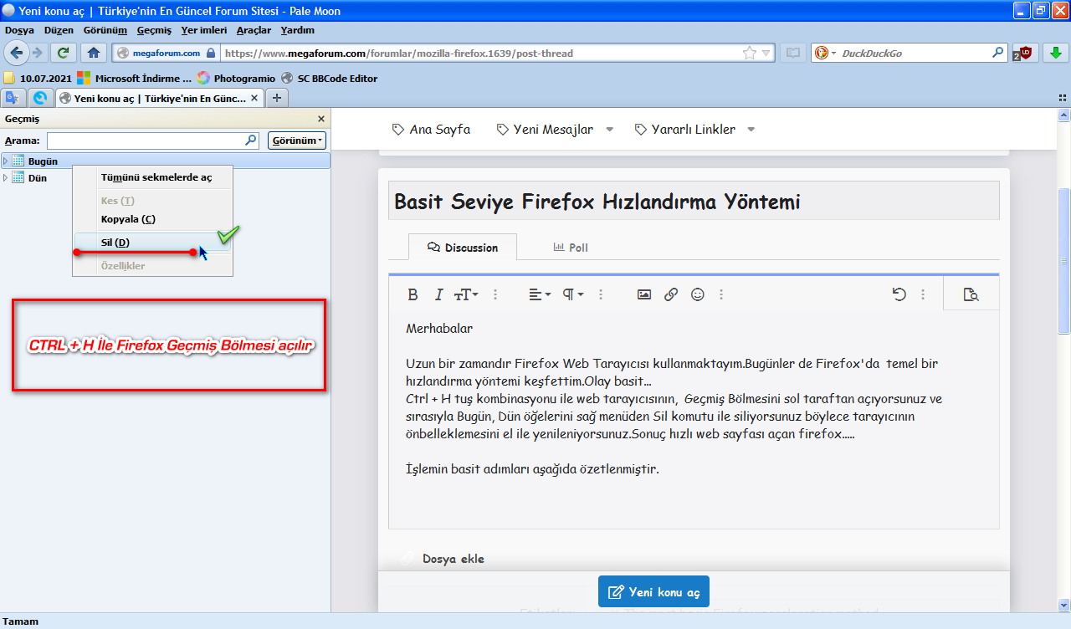Screen dimensions: 1071x629
Task: Open more insert options after the smilies icon
Action: click(x=721, y=294)
